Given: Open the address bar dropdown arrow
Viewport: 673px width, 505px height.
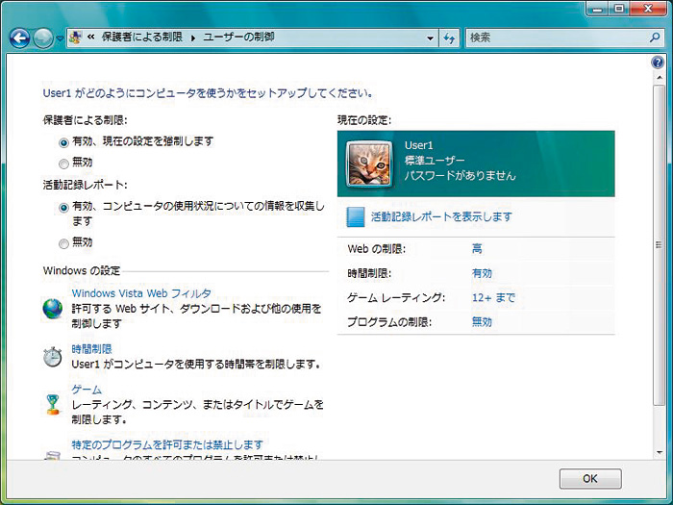Looking at the screenshot, I should (430, 38).
